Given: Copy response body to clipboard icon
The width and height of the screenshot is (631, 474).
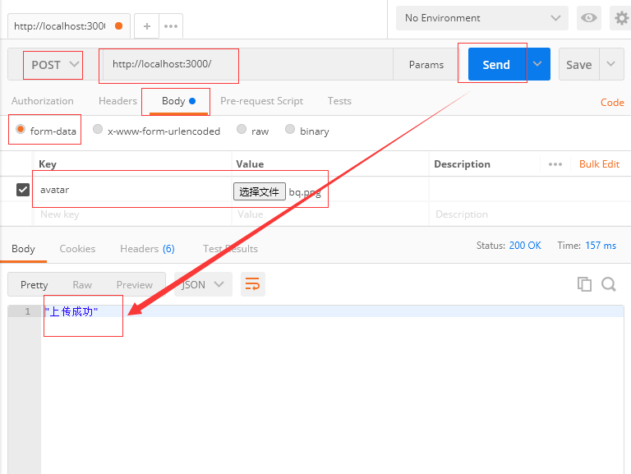Looking at the screenshot, I should pyautogui.click(x=584, y=284).
